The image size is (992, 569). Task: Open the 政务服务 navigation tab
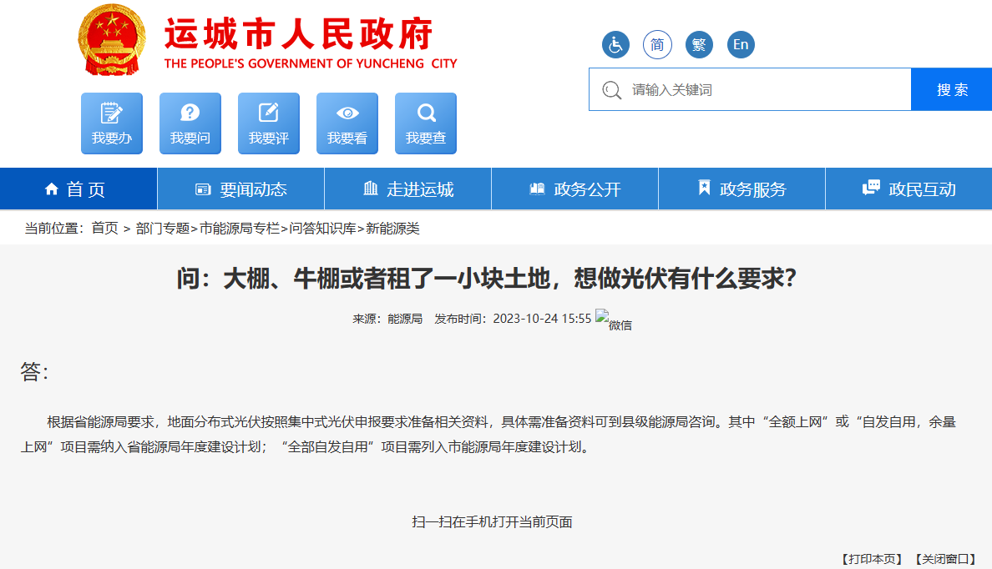[x=741, y=189]
